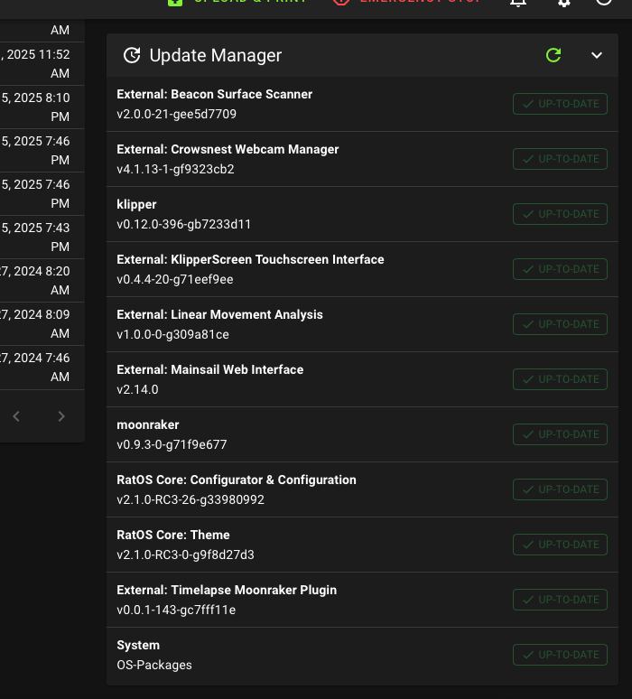Screen dimensions: 632x699
Task: Click Timelapse Moonraker Plugin up-to-date button
Action: [560, 600]
